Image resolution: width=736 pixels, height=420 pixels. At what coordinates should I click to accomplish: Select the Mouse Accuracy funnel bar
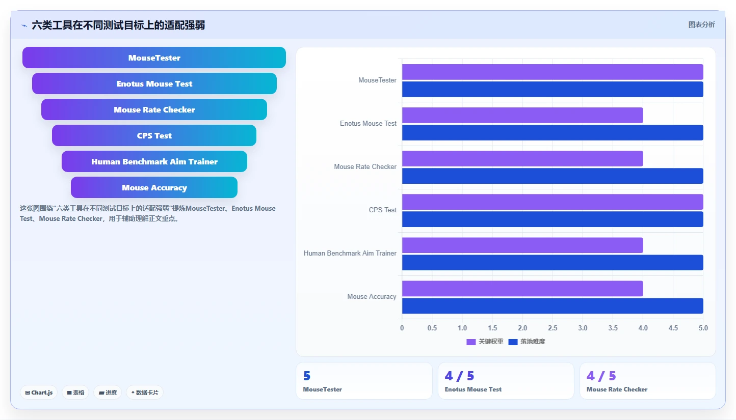pyautogui.click(x=154, y=187)
